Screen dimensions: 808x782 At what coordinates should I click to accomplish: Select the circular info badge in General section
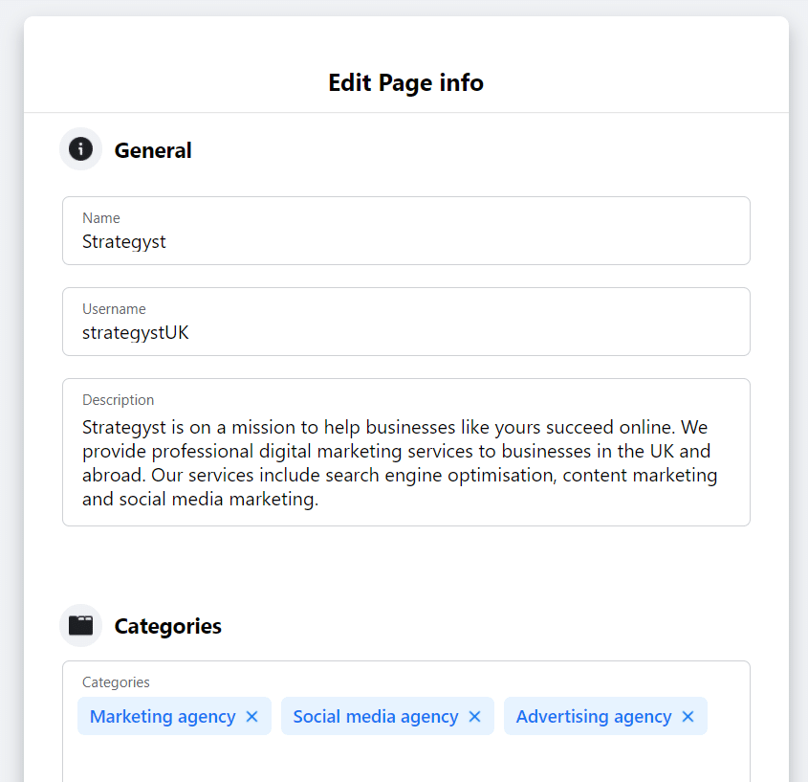80,148
